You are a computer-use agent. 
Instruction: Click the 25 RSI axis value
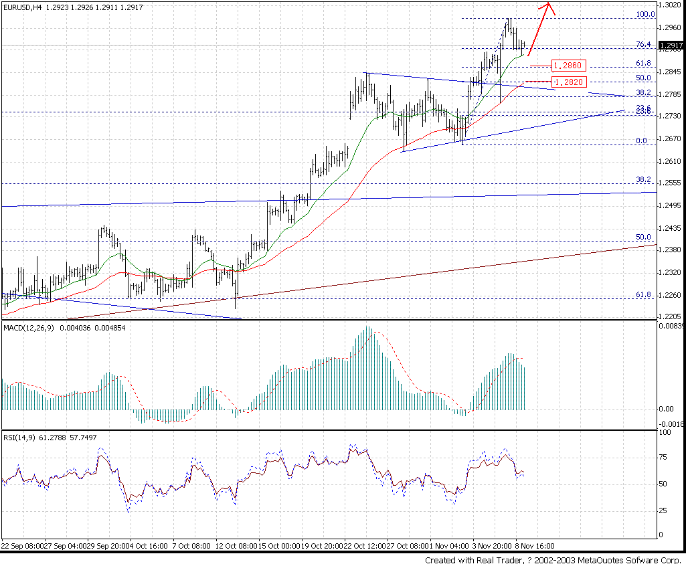[663, 510]
